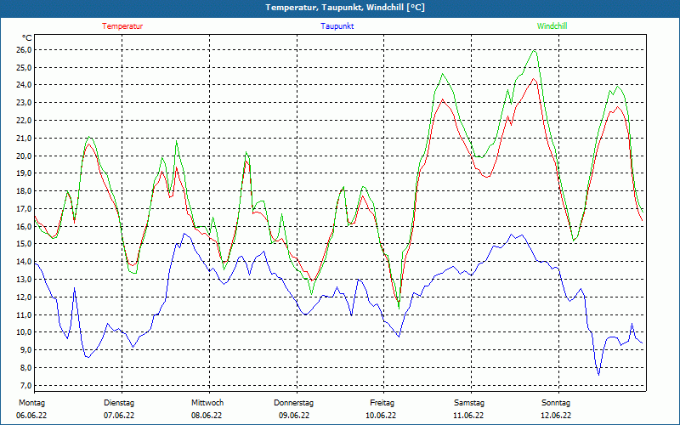Click the 25,0 y-axis value
Image resolution: width=680 pixels, height=425 pixels.
point(25,68)
